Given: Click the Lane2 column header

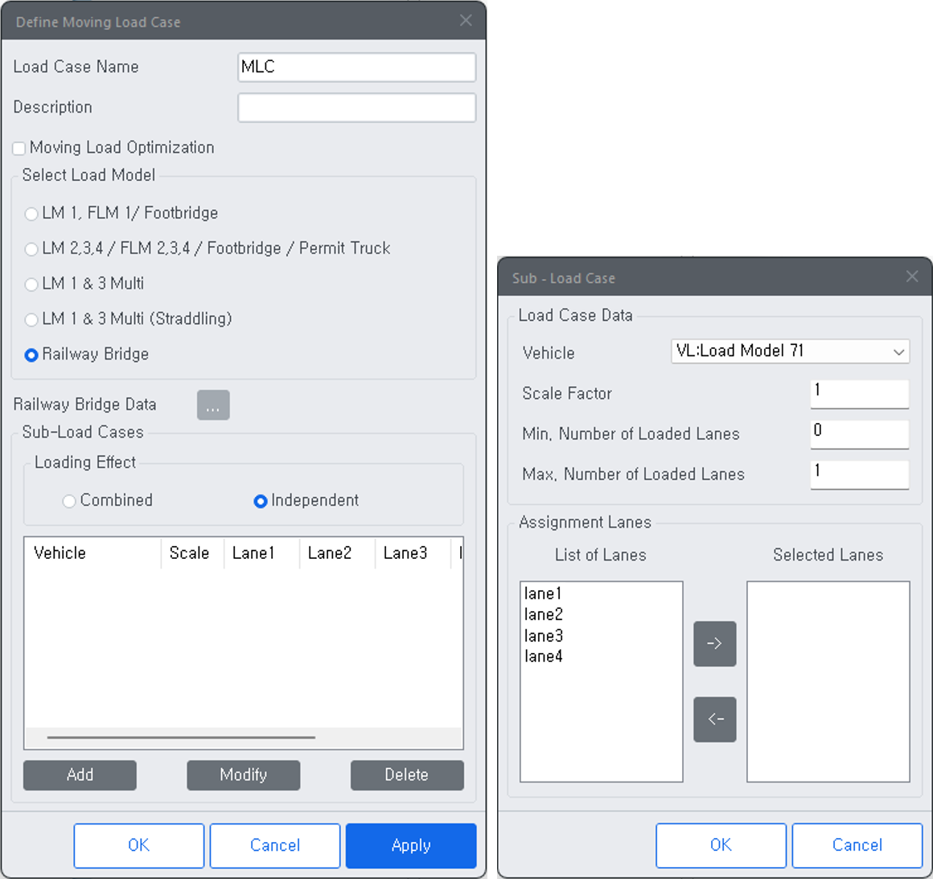Looking at the screenshot, I should [337, 553].
